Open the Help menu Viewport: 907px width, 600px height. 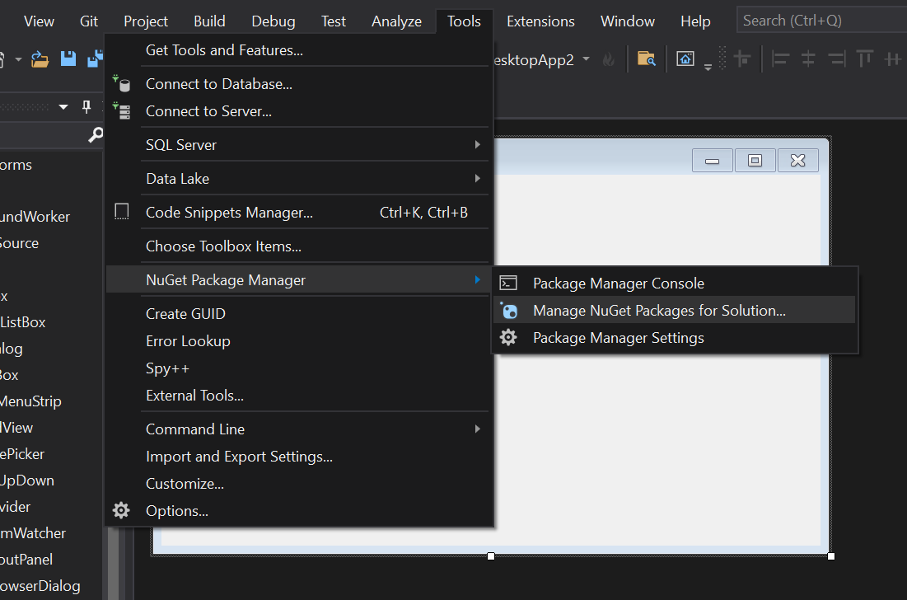[x=695, y=21]
